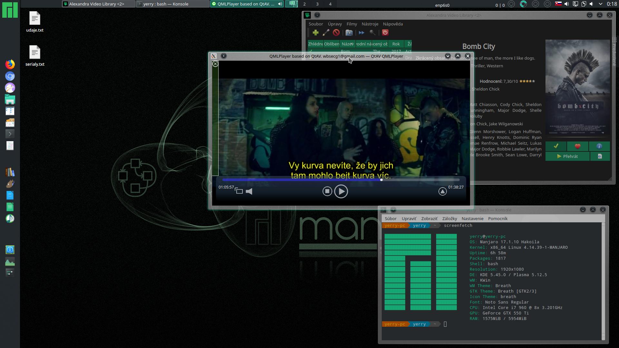This screenshot has height=348, width=619.
Task: Click the red power exit icon
Action: tap(385, 33)
